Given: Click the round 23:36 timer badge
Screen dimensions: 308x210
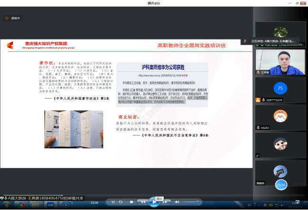Looking at the screenshot, I should click(x=280, y=184).
